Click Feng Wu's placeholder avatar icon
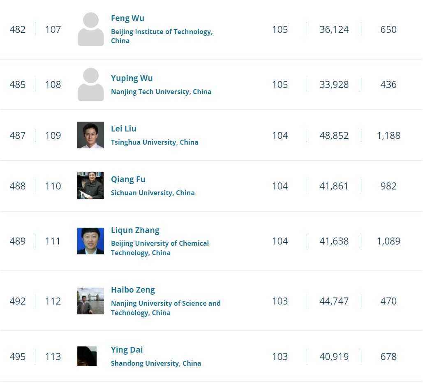This screenshot has width=423, height=383. [90, 29]
